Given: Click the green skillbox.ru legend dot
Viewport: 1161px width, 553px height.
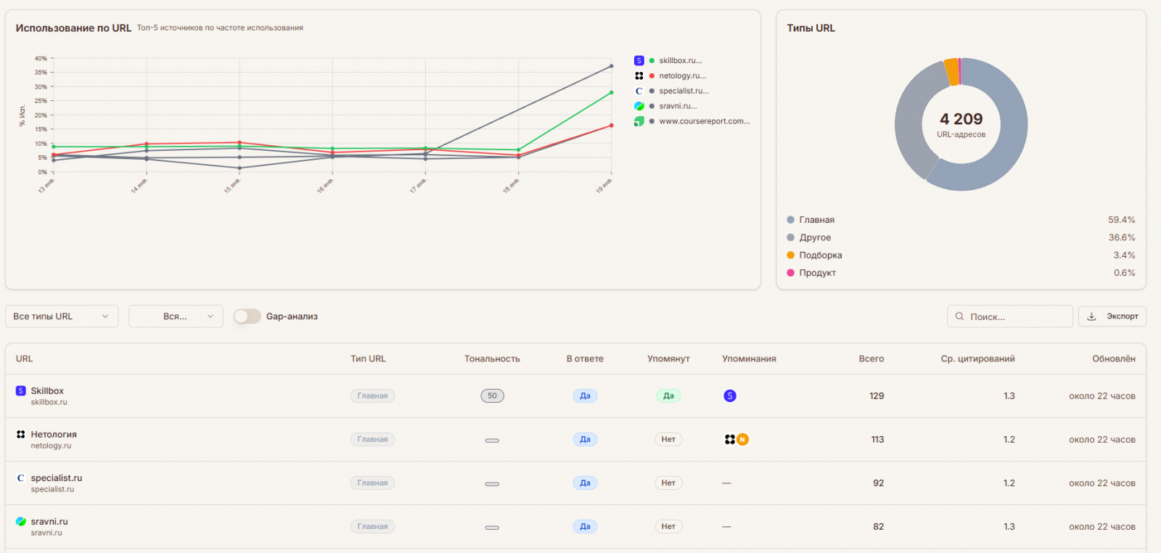Looking at the screenshot, I should click(652, 61).
